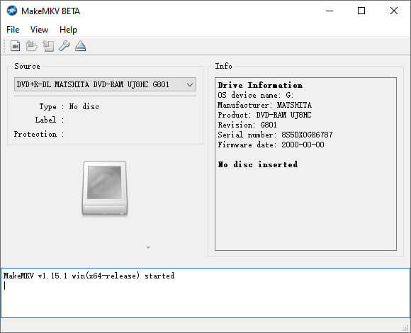Click the Open files toolbar icon
411x333 pixels.
coord(15,46)
